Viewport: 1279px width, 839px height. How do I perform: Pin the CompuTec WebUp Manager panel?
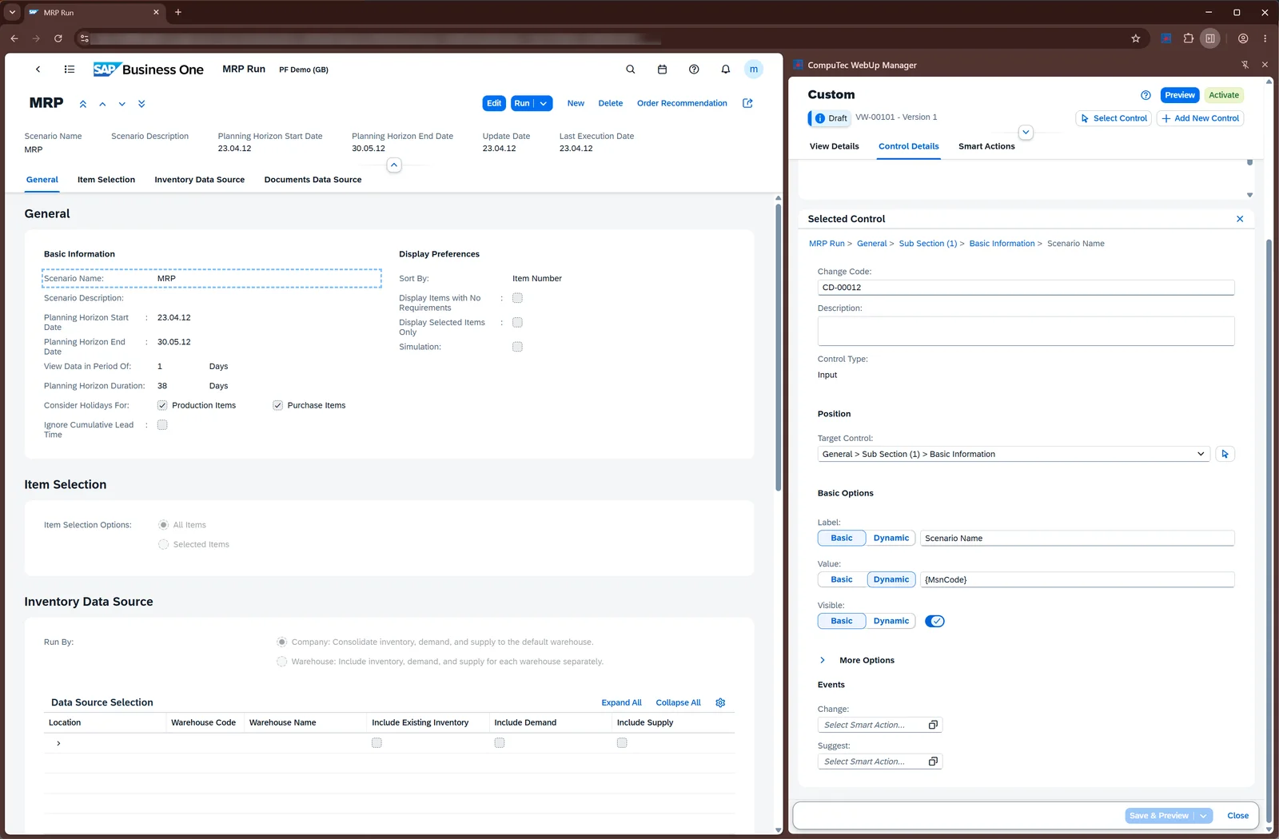[x=1245, y=65]
